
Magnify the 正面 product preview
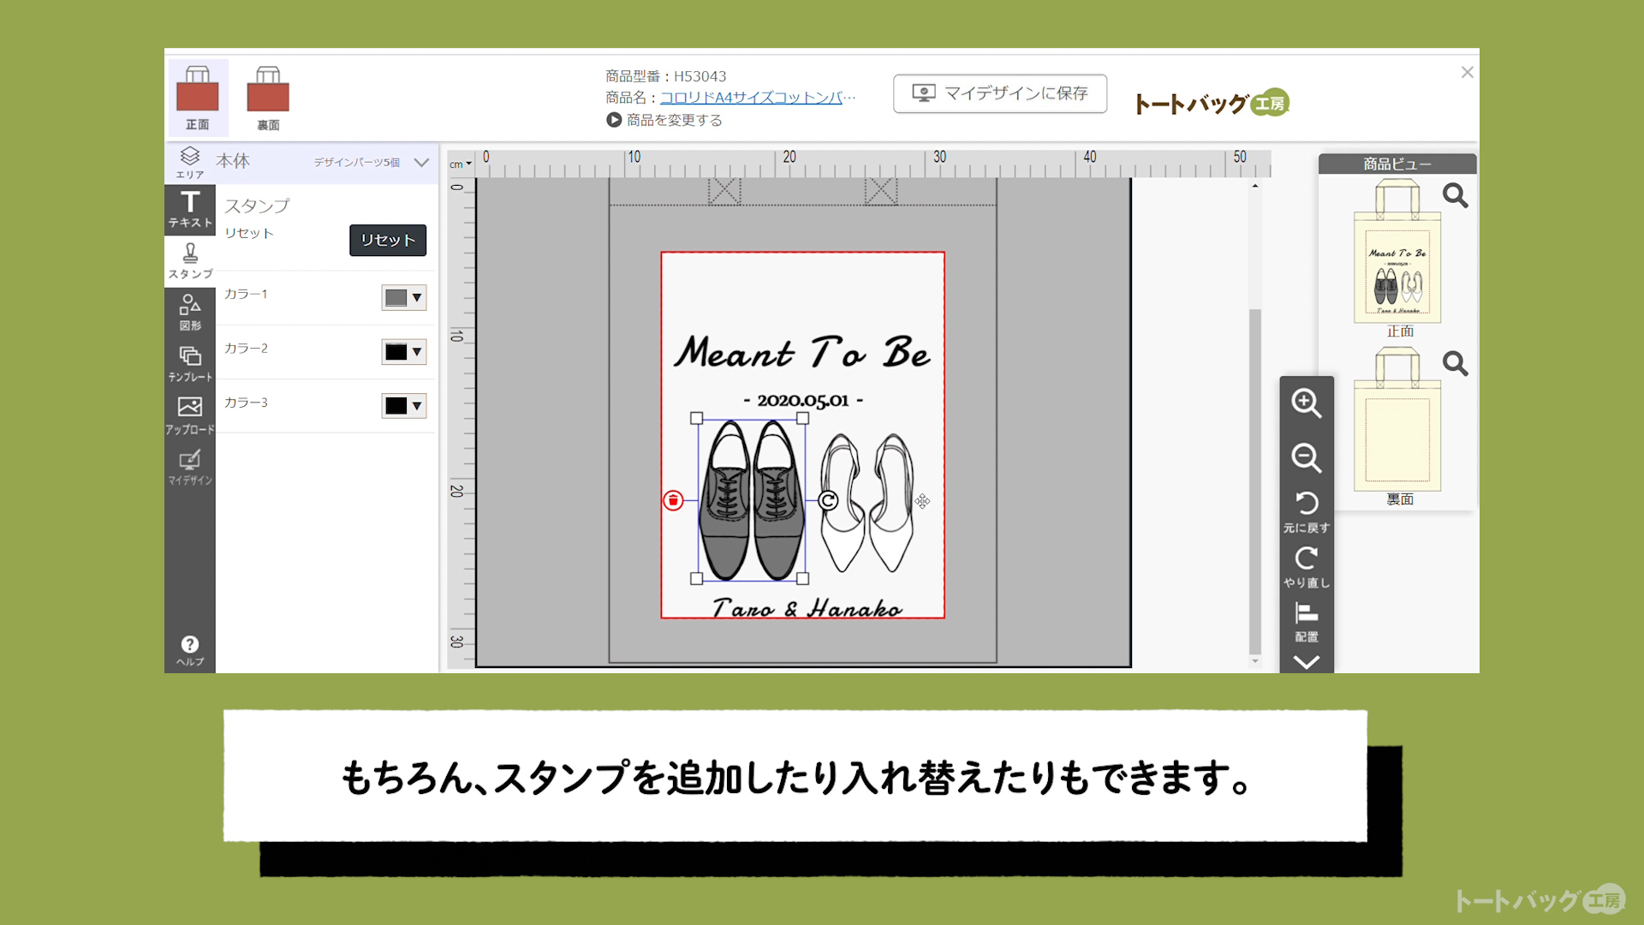point(1455,196)
